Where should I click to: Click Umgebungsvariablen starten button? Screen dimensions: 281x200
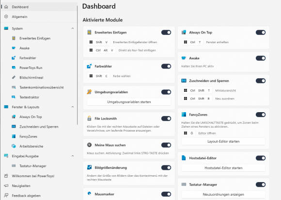(129, 102)
